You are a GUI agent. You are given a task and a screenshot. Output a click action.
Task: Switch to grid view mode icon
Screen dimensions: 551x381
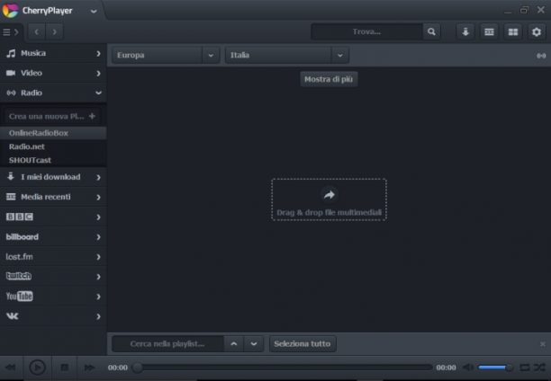click(x=513, y=32)
